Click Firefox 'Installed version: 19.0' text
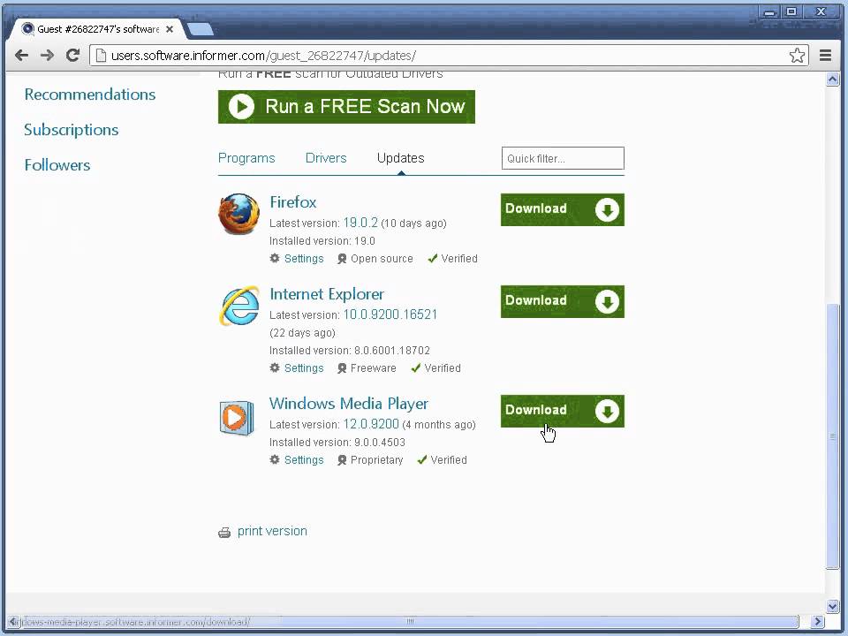 point(322,240)
